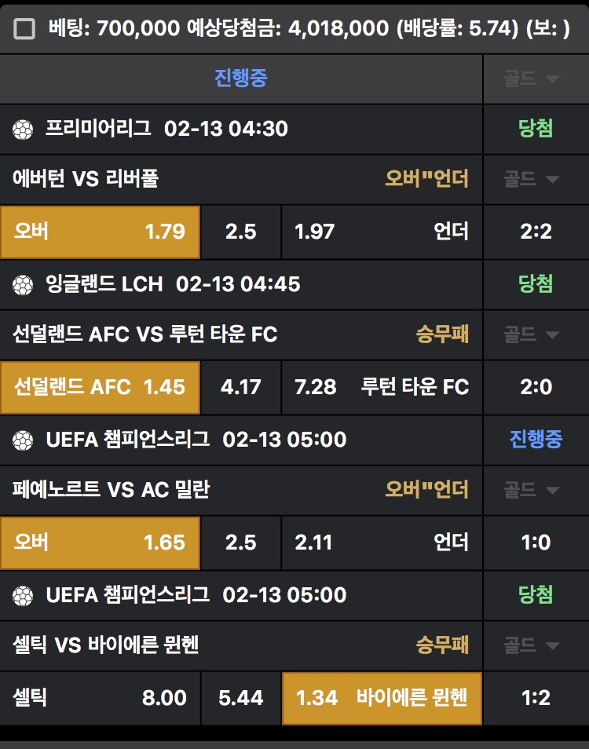Open 골드 dropdown for 에버턴 VS 리버풀
Viewport: 589px width, 749px height.
click(x=536, y=180)
